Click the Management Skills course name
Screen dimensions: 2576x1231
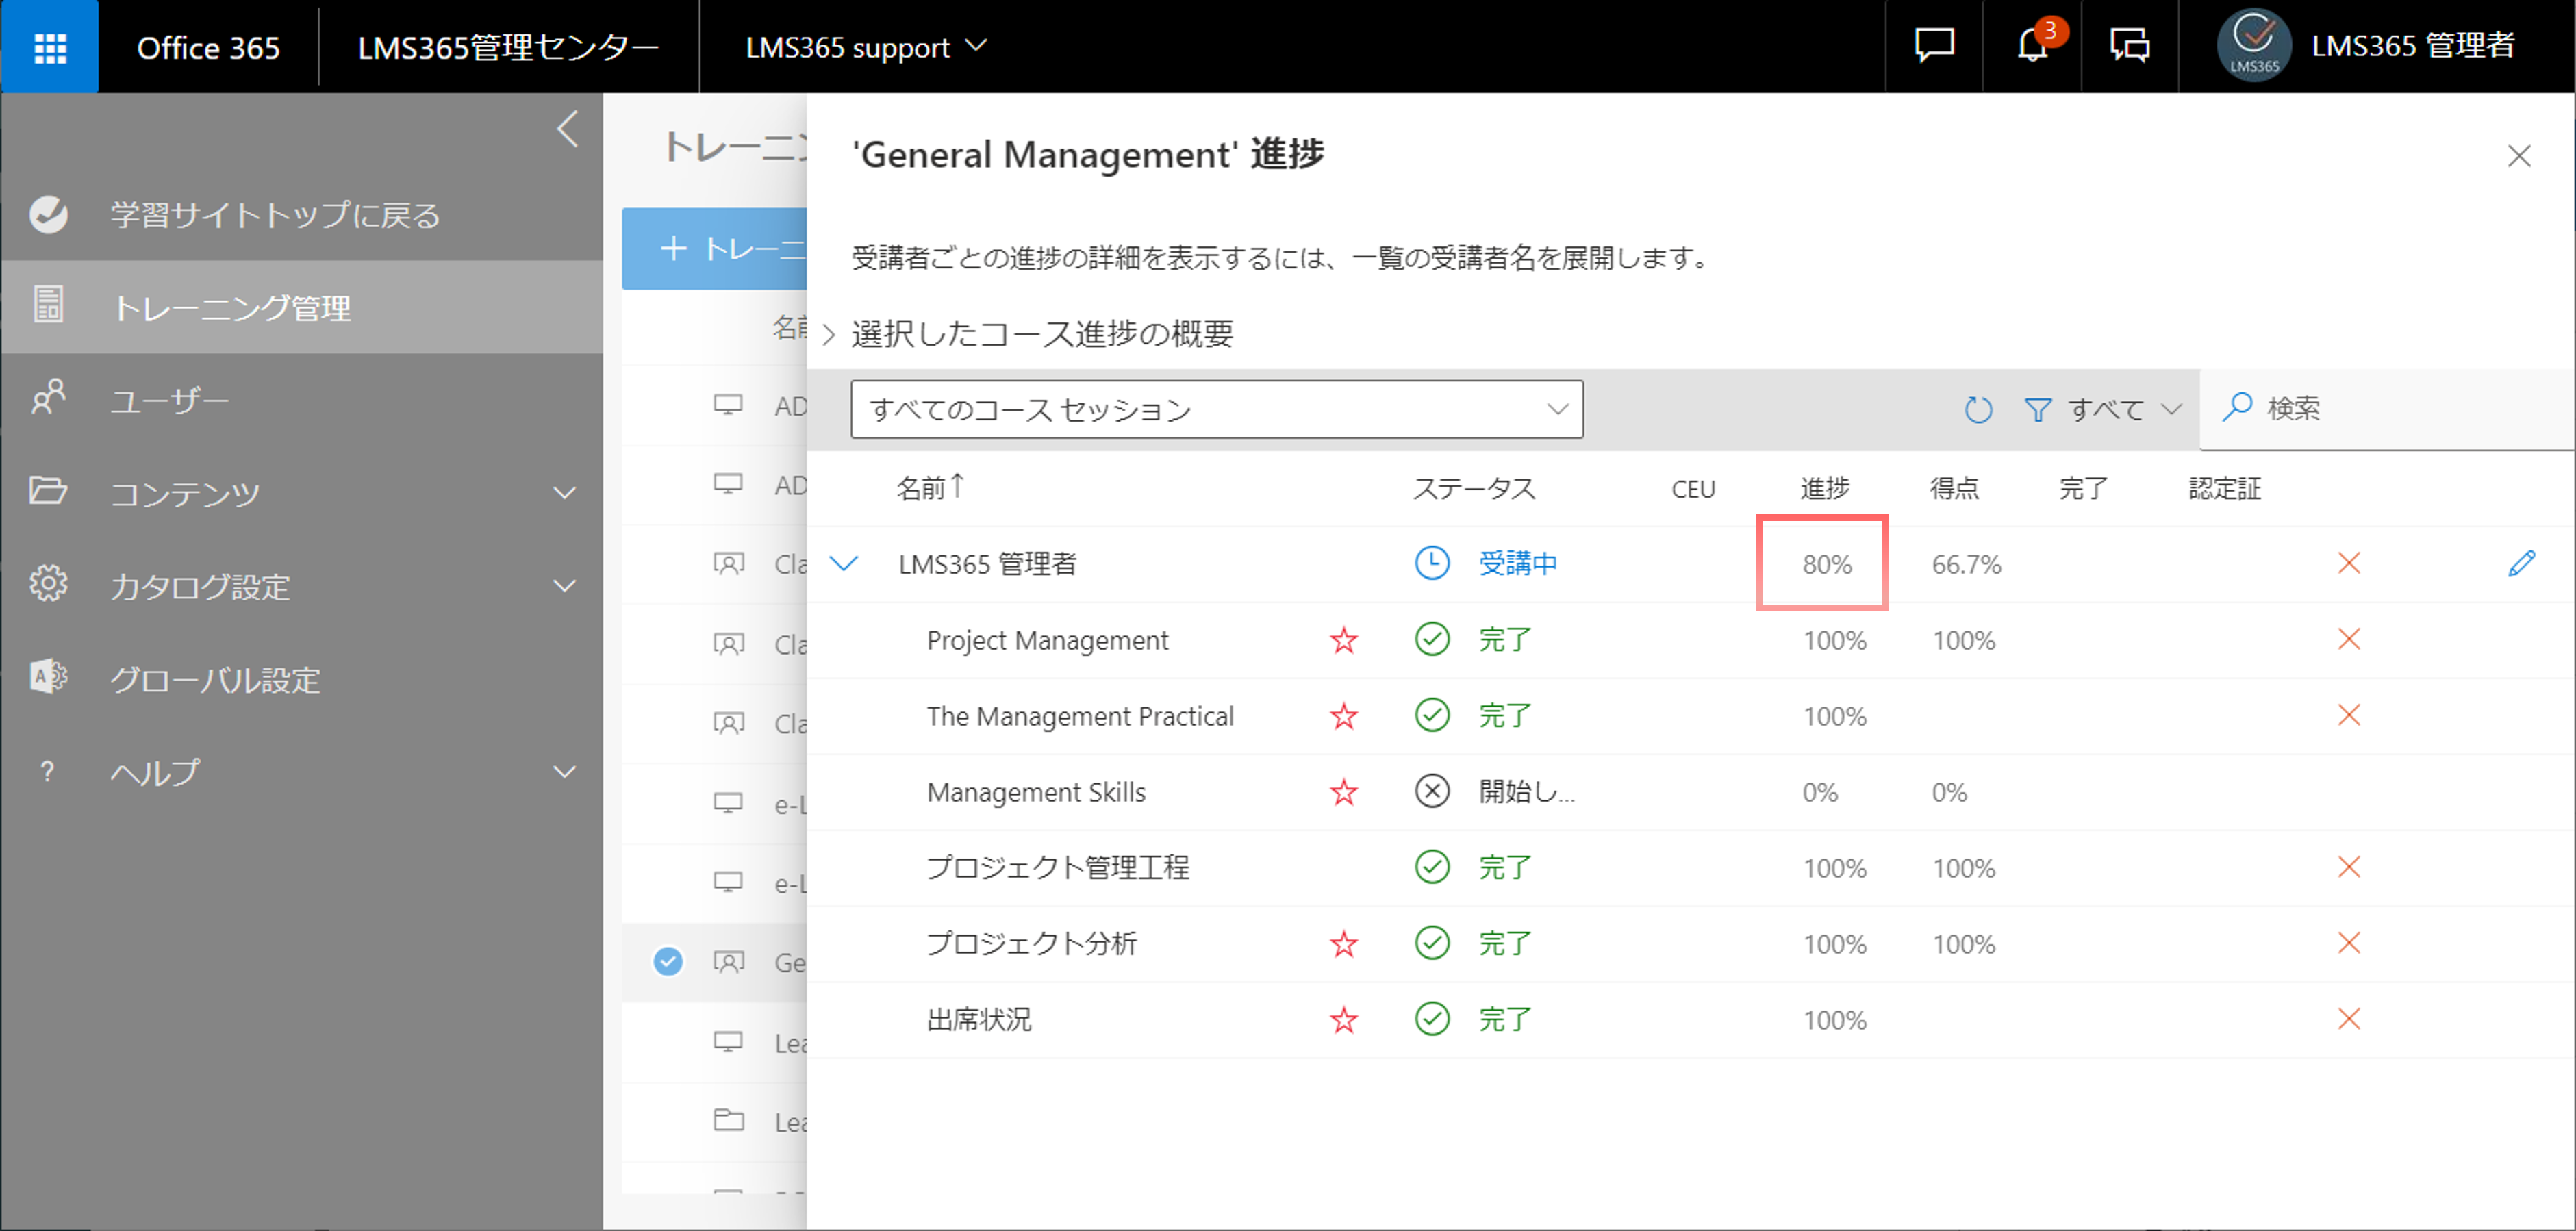(1036, 792)
